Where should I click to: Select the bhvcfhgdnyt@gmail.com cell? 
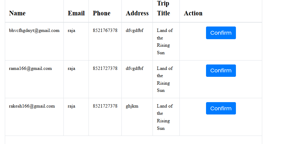(x=34, y=30)
